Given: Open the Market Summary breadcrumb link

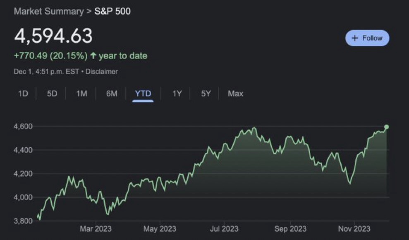Looking at the screenshot, I should click(48, 11).
